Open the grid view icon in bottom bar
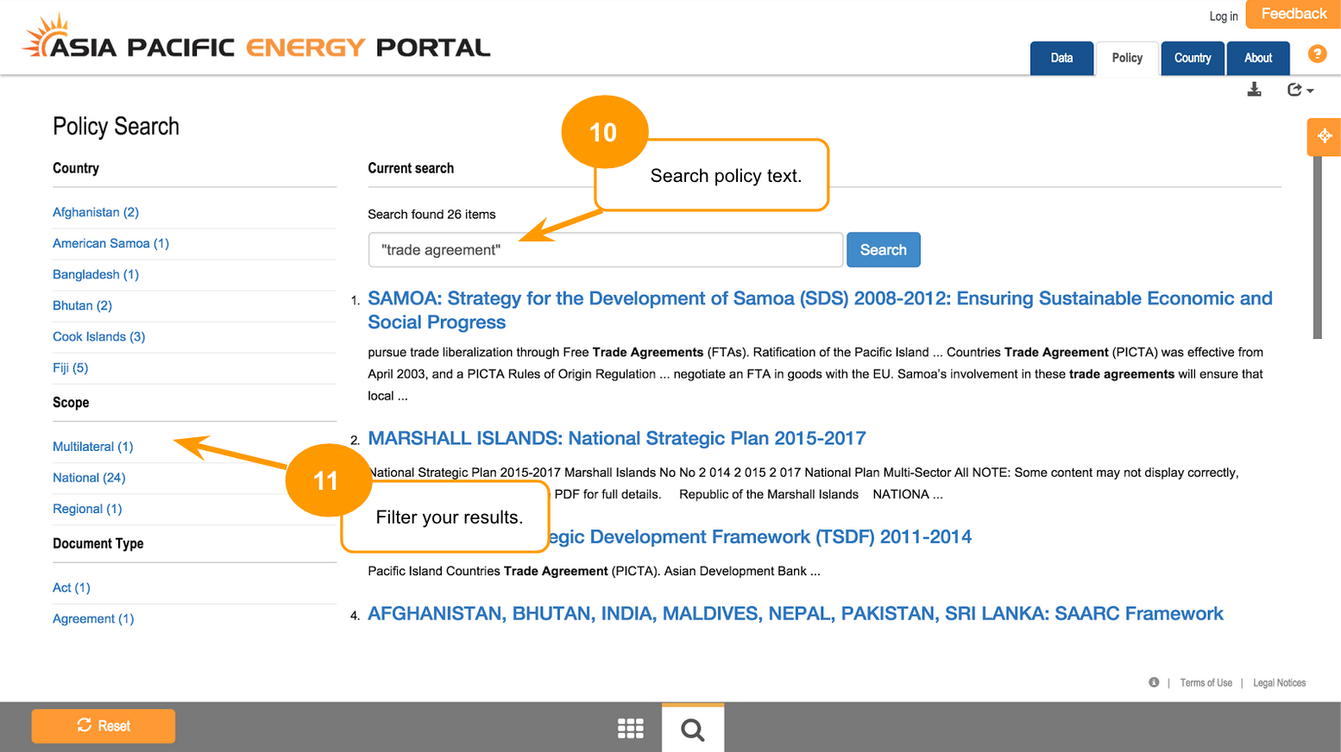The width and height of the screenshot is (1341, 752). point(631,729)
